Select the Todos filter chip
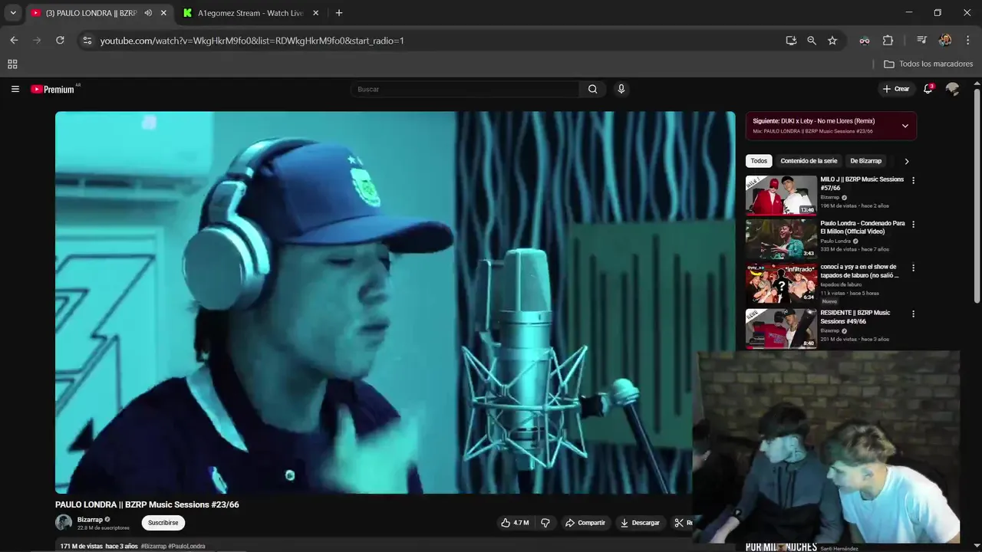 (x=759, y=161)
